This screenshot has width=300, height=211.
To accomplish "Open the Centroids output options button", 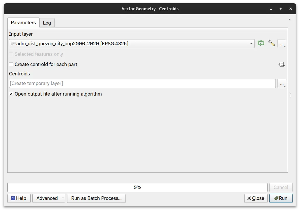I will point(282,84).
